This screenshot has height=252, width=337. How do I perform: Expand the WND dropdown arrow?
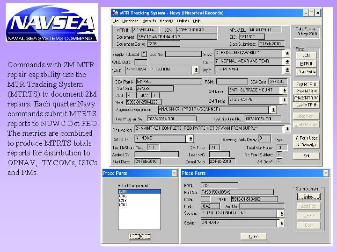pos(196,70)
